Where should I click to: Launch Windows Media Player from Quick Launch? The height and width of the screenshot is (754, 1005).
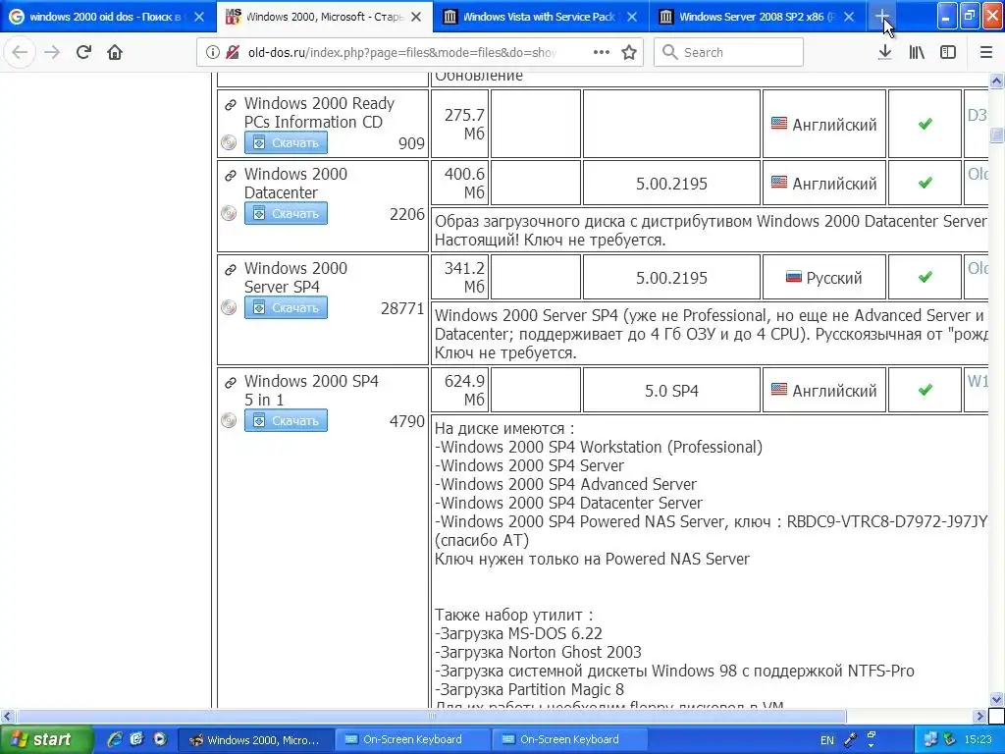pos(160,739)
